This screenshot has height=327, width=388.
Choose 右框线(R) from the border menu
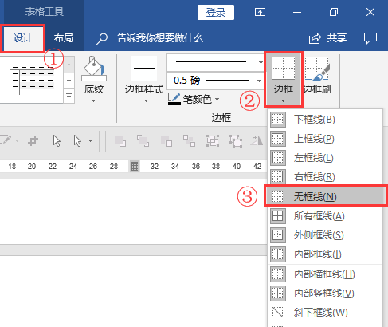click(x=325, y=177)
